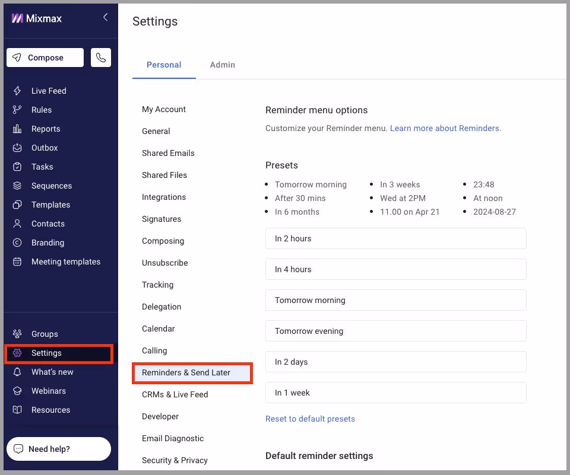
Task: Click the "In 4 hours" preset field
Action: 396,269
